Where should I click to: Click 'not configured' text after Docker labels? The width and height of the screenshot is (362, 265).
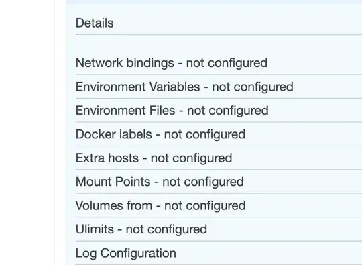(204, 134)
